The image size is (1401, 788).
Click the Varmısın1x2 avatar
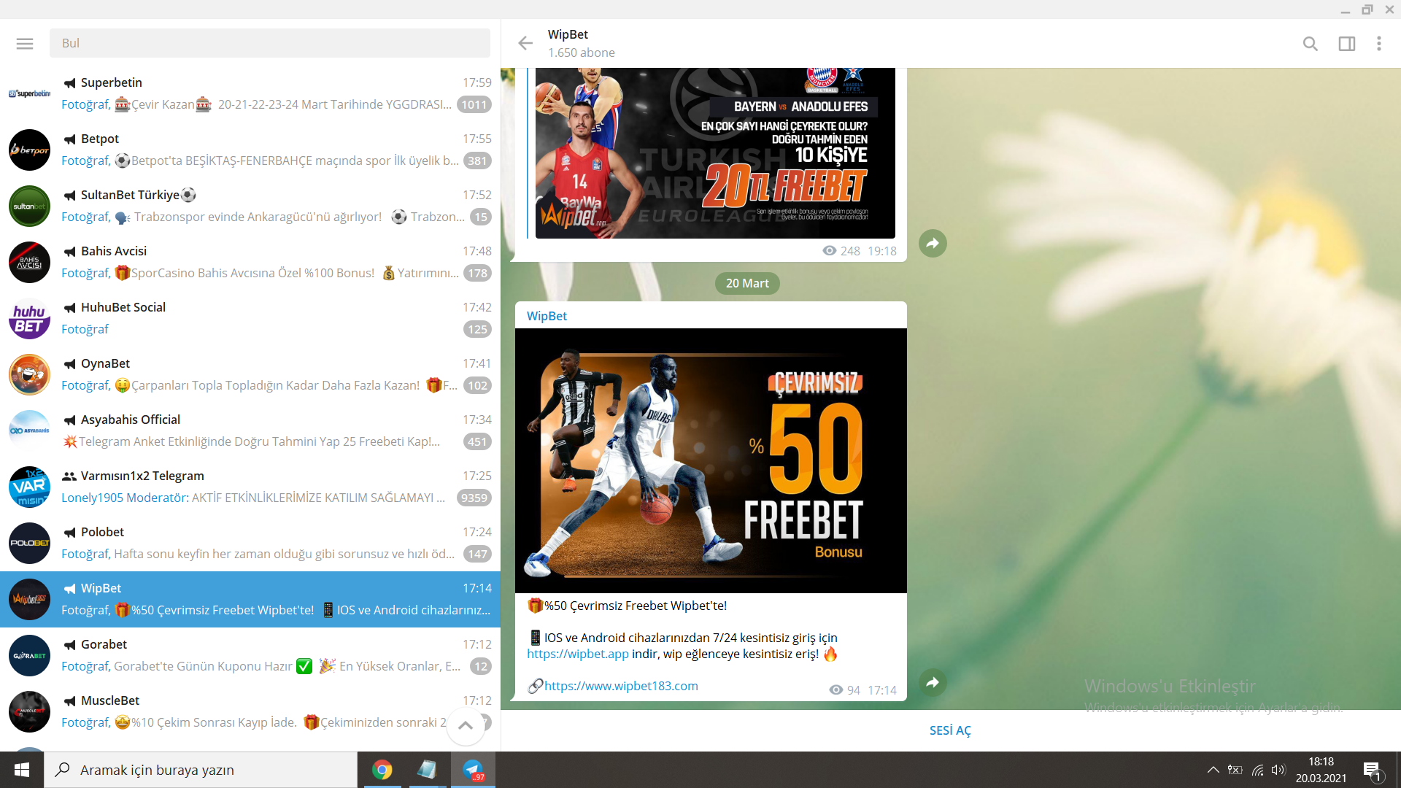pos(29,487)
